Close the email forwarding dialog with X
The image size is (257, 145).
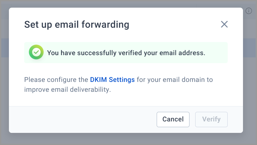(x=224, y=24)
